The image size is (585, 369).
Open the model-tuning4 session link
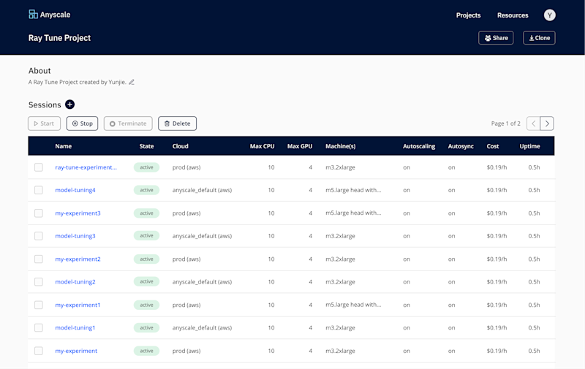coord(75,190)
